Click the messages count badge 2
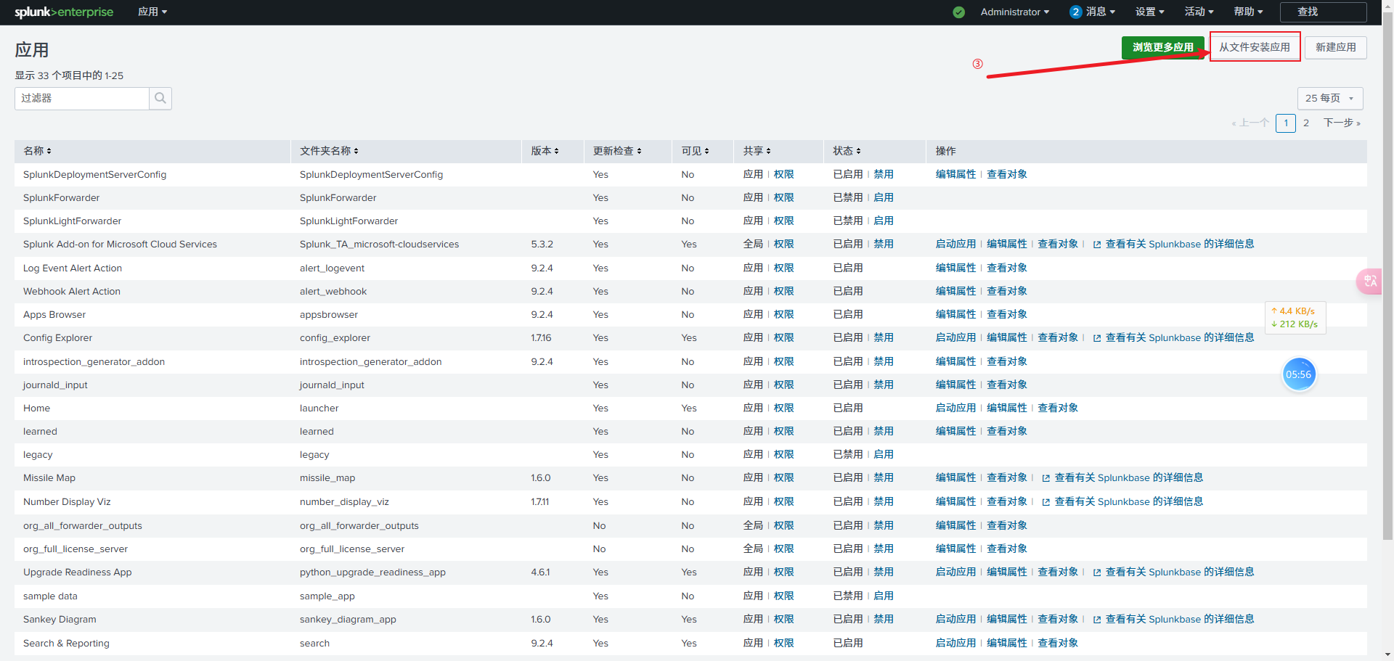 click(1075, 12)
